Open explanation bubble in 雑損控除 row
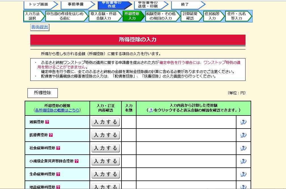 (243, 122)
